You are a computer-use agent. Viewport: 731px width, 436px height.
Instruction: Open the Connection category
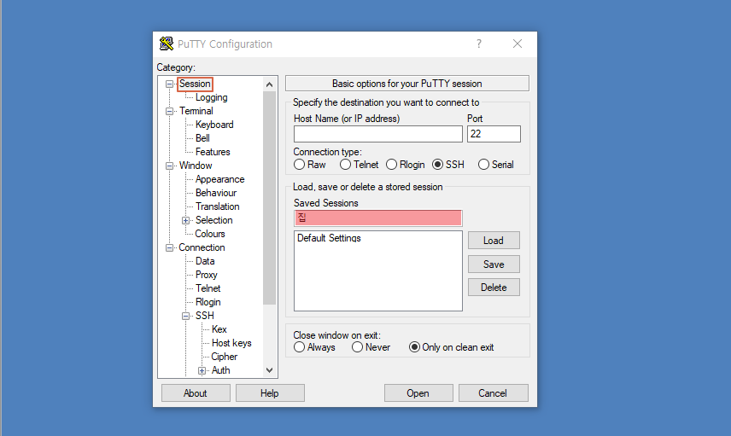pyautogui.click(x=202, y=247)
